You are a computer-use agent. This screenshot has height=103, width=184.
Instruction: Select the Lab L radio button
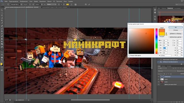tap(173, 40)
